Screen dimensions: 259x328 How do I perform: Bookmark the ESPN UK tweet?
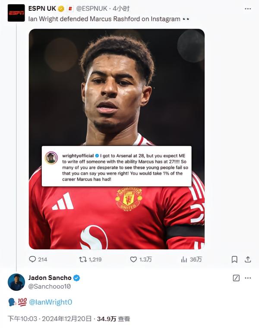coord(234,259)
